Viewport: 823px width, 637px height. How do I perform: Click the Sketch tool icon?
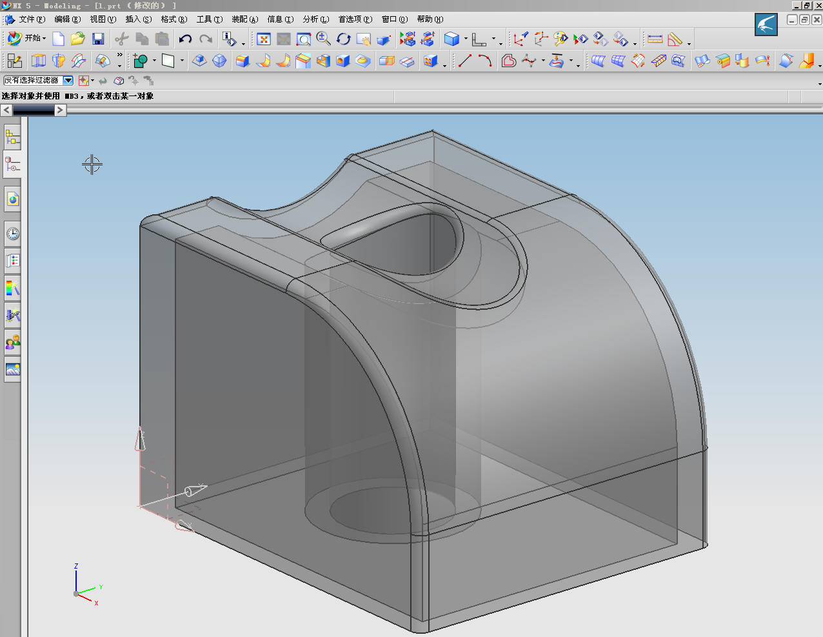pyautogui.click(x=140, y=61)
